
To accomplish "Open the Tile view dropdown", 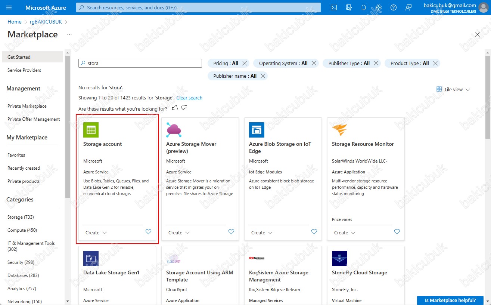I will [x=453, y=89].
